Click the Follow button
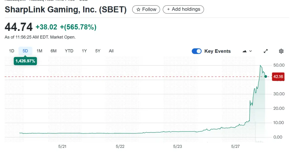The height and width of the screenshot is (153, 292). (146, 9)
